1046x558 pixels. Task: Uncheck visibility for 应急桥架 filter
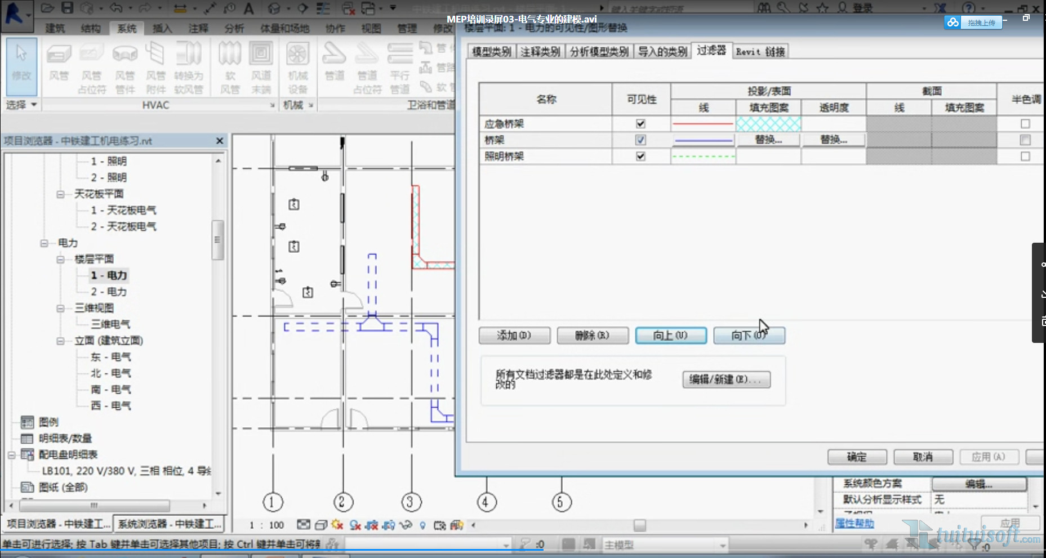(x=640, y=124)
